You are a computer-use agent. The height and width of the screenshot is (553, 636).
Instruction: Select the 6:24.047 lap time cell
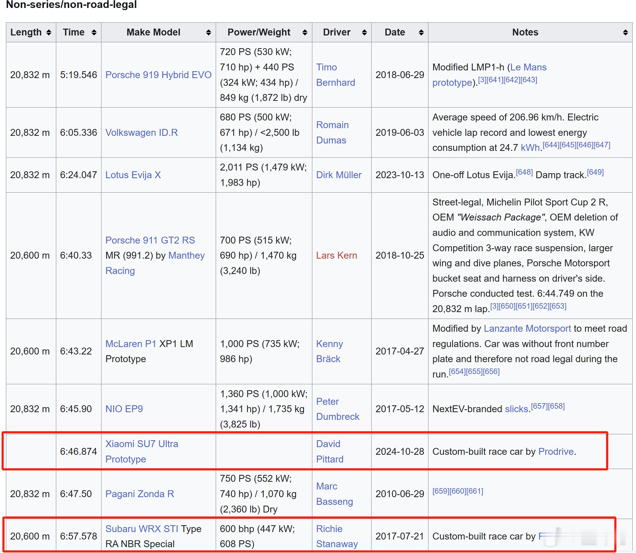79,175
